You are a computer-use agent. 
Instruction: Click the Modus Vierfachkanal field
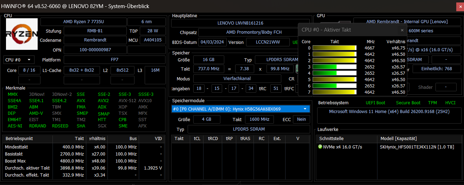coord(237,79)
